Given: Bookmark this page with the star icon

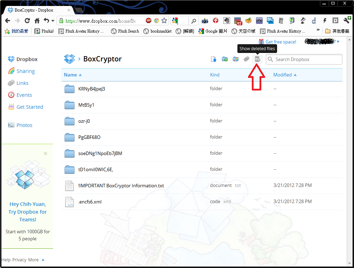Looking at the screenshot, I should click(x=164, y=21).
